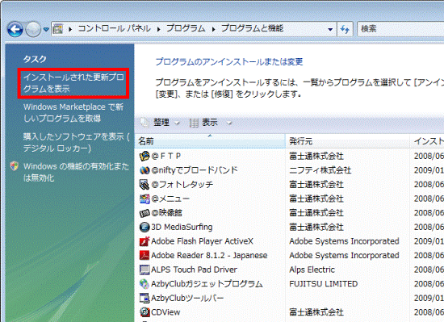Viewport: 444px width, 322px height.
Task: Click the プログラムのアンインストールまたは変更 heading
Action: click(229, 61)
